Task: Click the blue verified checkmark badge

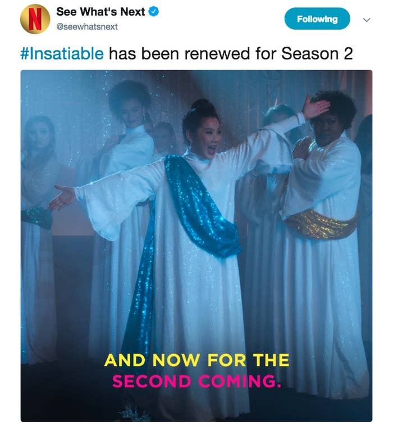Action: coord(154,11)
